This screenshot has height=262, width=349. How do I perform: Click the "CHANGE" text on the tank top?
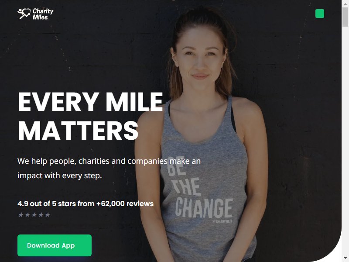tap(204, 208)
